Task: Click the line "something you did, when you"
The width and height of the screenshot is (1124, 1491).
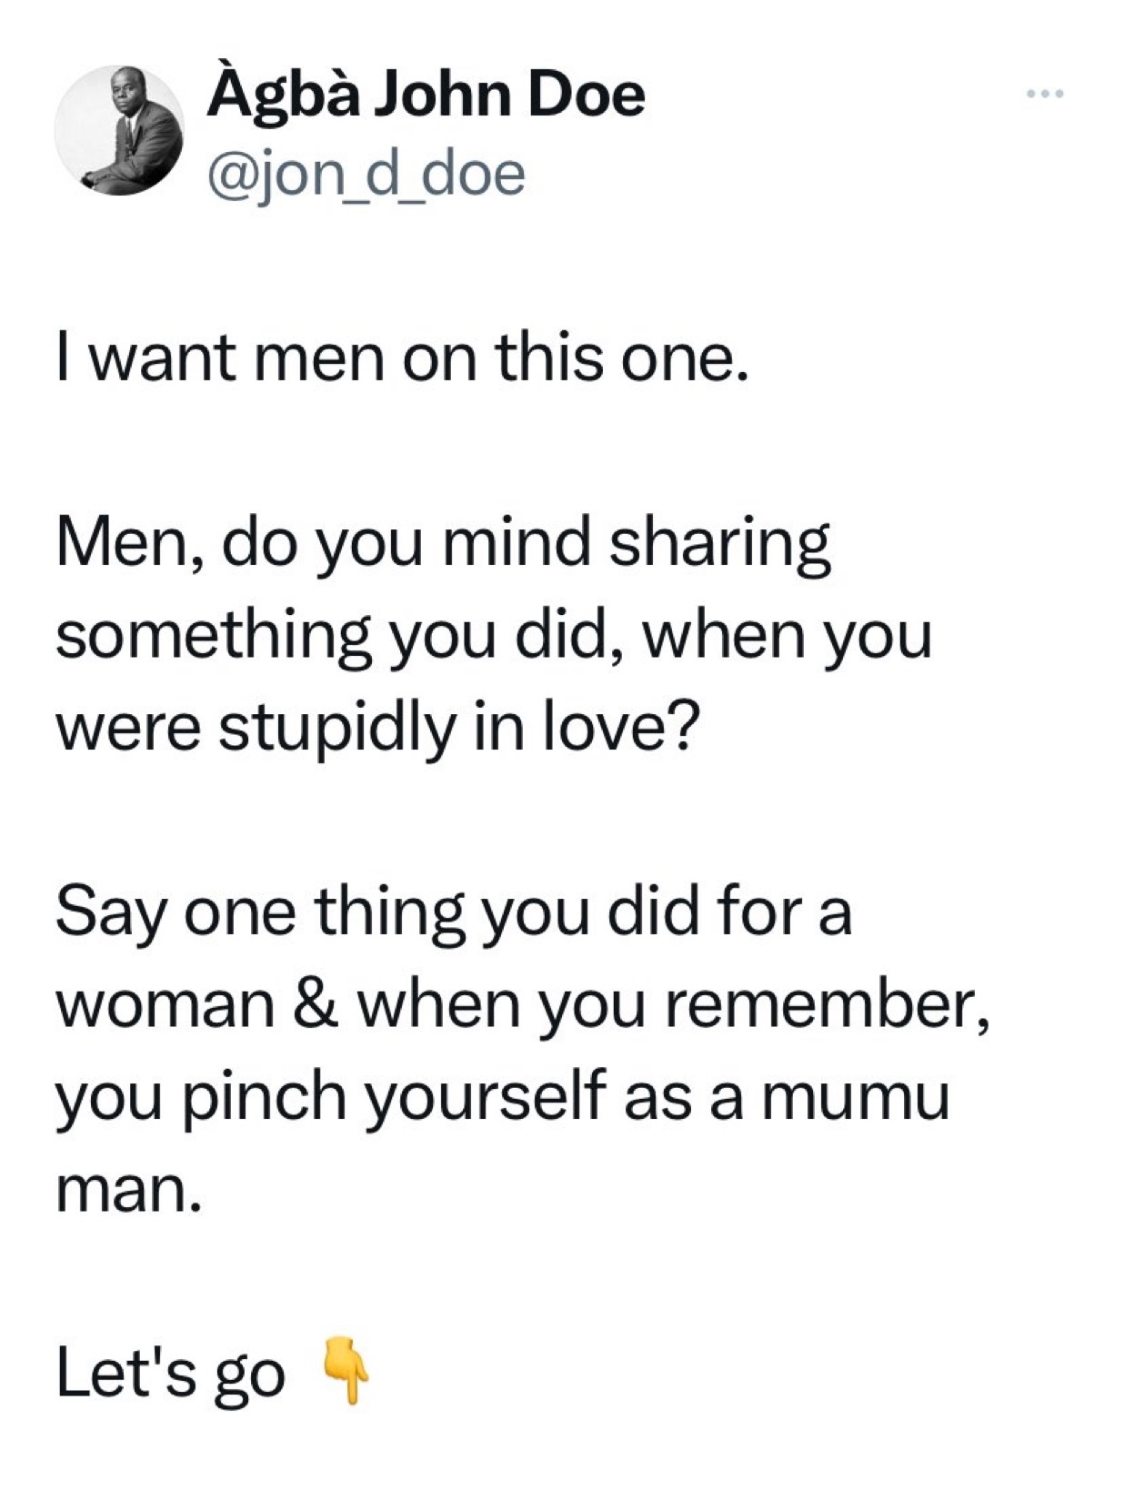Action: [x=494, y=638]
